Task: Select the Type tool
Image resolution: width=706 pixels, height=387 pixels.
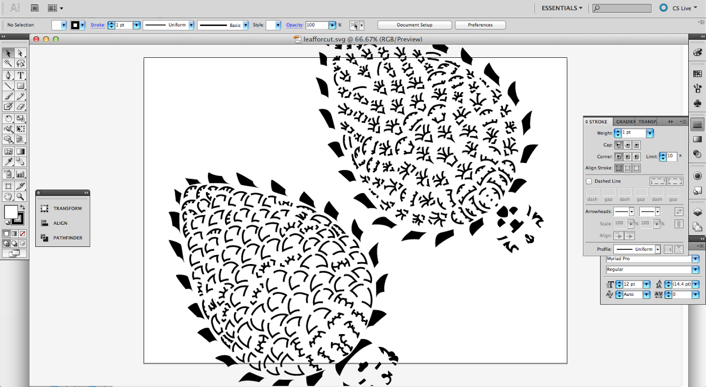Action: click(20, 75)
